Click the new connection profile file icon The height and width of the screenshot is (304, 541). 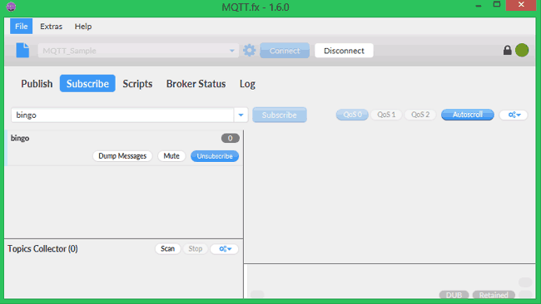click(x=22, y=51)
